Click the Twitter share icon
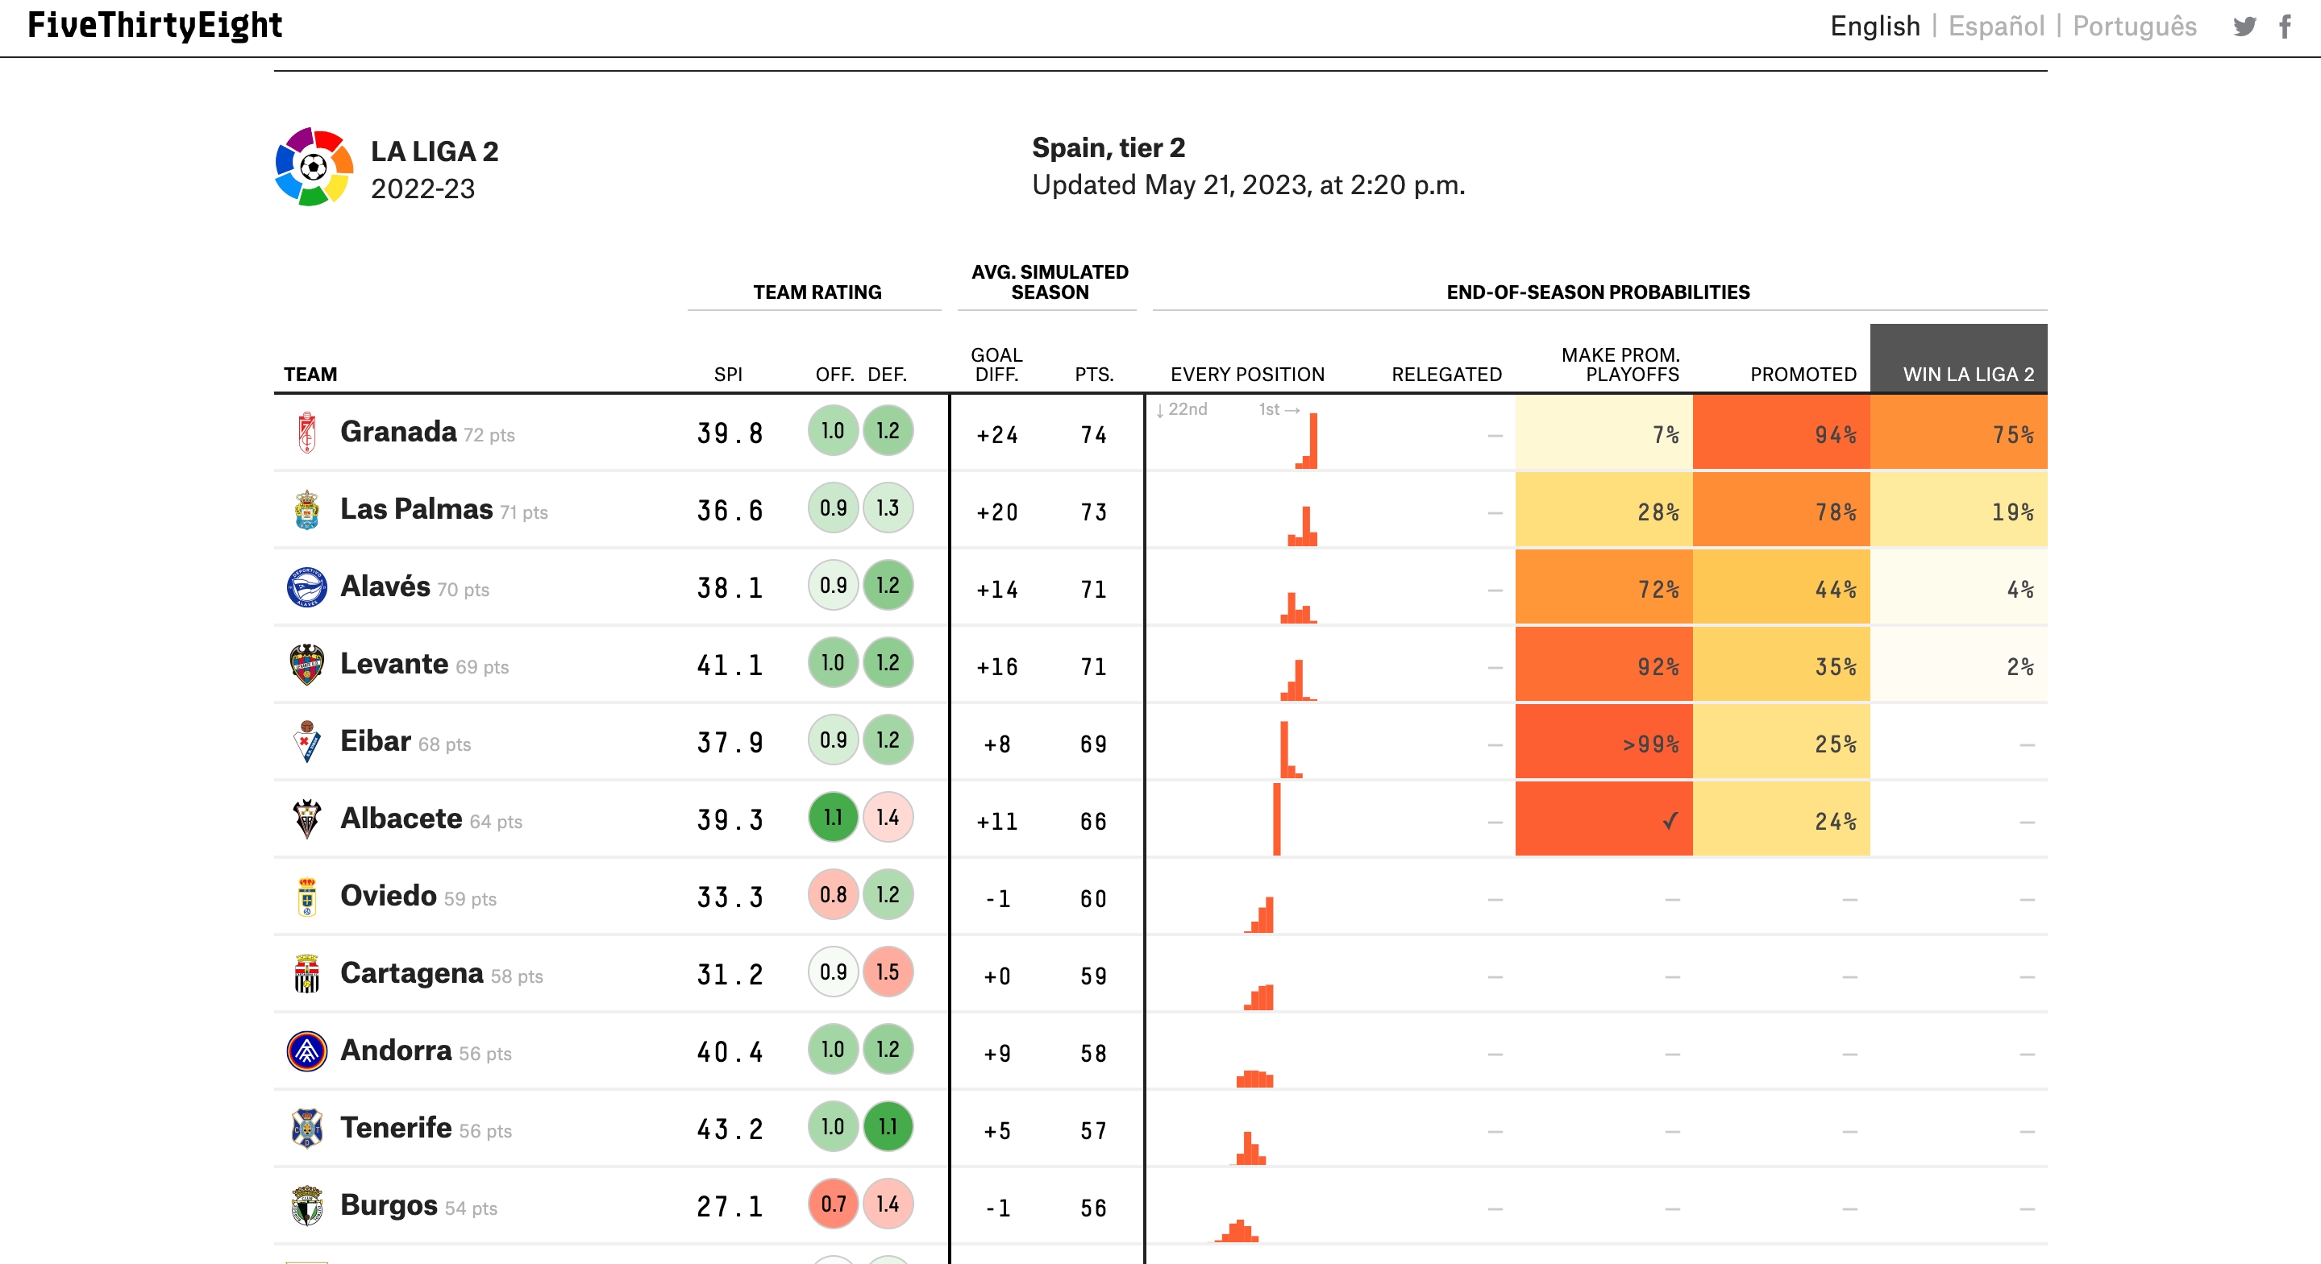 click(x=2244, y=26)
